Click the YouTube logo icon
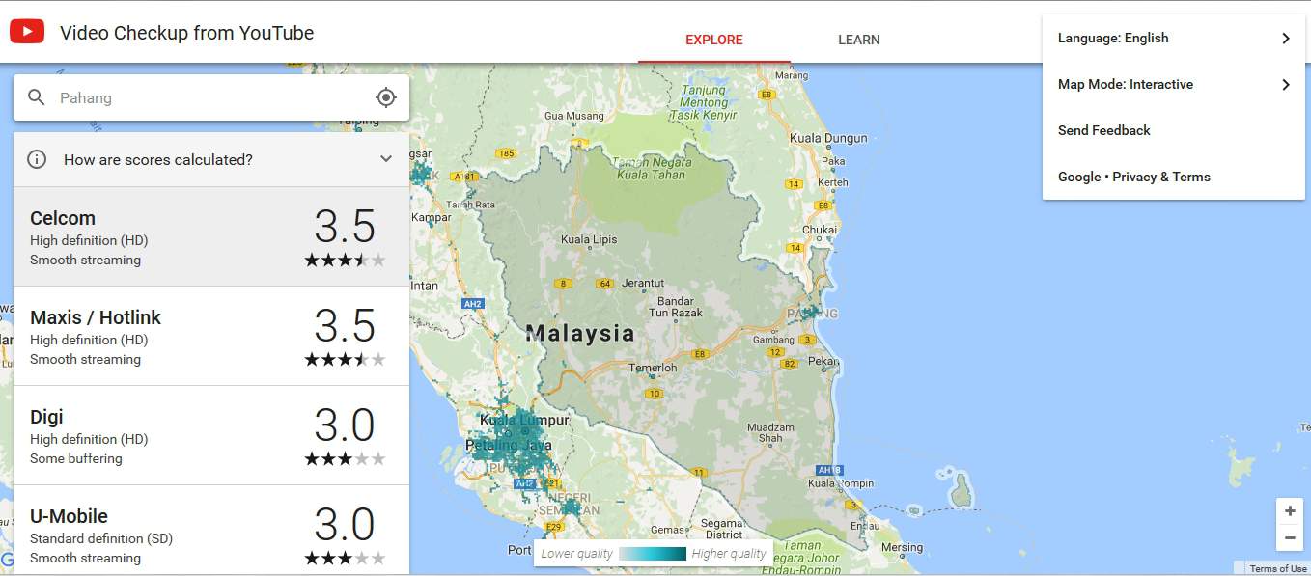 27,33
